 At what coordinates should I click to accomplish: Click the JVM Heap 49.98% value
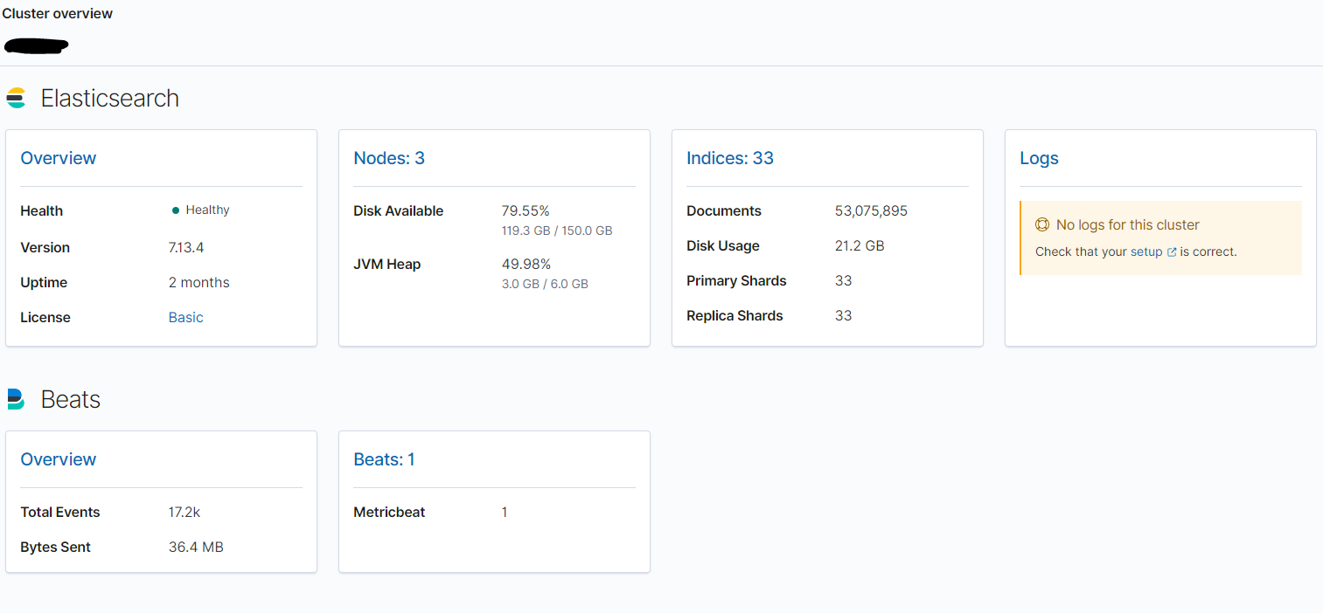pos(526,264)
